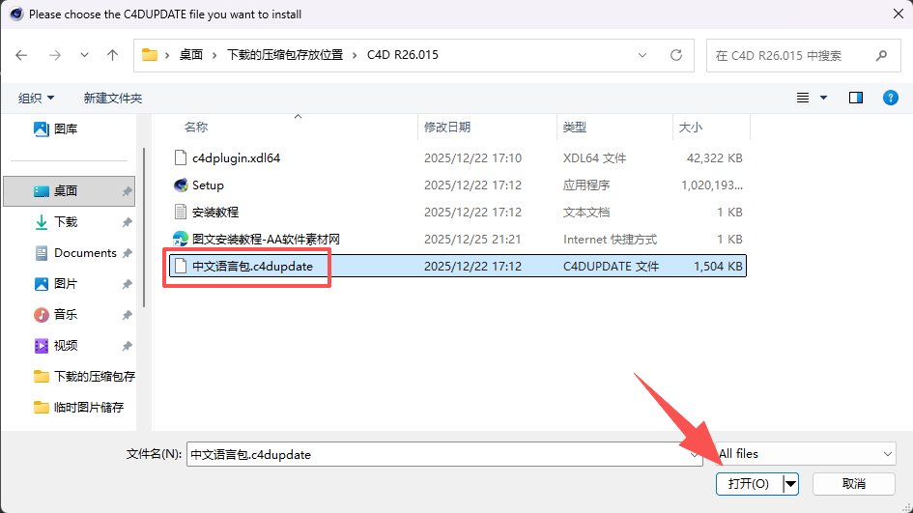The height and width of the screenshot is (513, 913).
Task: Open Documents in the navigation pane
Action: click(85, 253)
